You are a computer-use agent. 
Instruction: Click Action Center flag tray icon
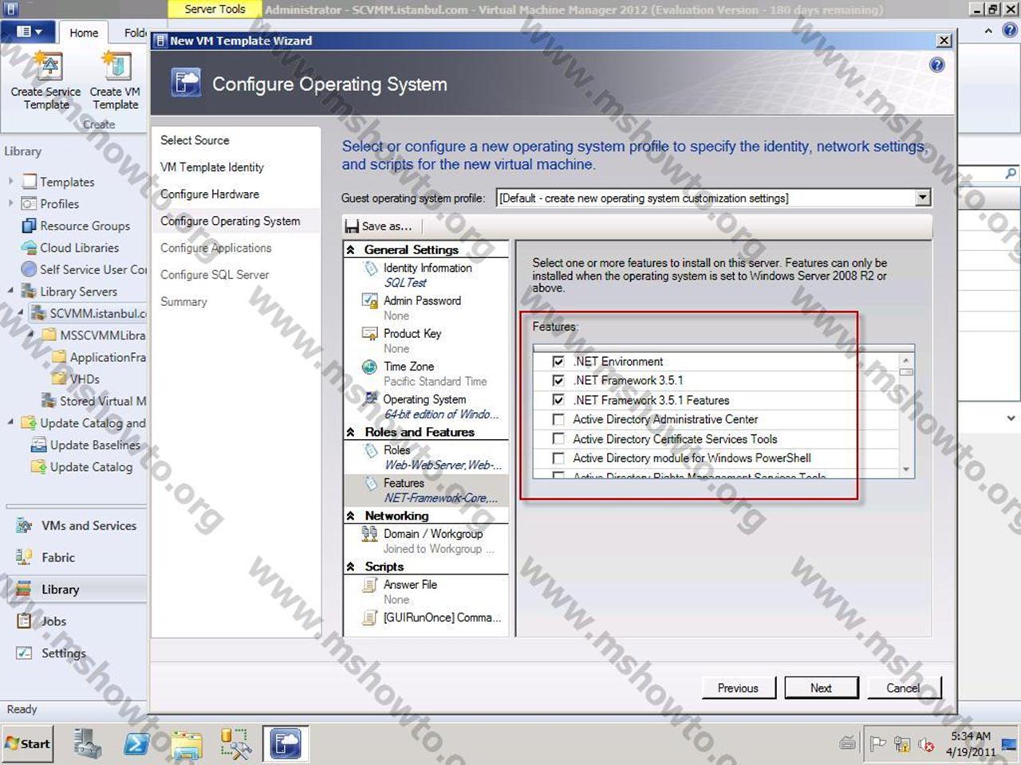point(878,744)
